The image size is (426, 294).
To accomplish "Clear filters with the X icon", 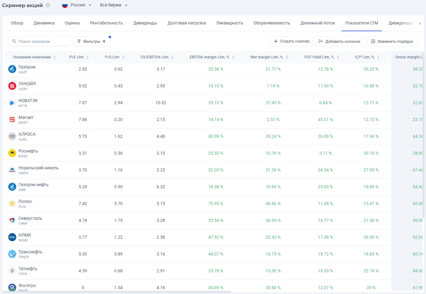I will click(x=104, y=41).
